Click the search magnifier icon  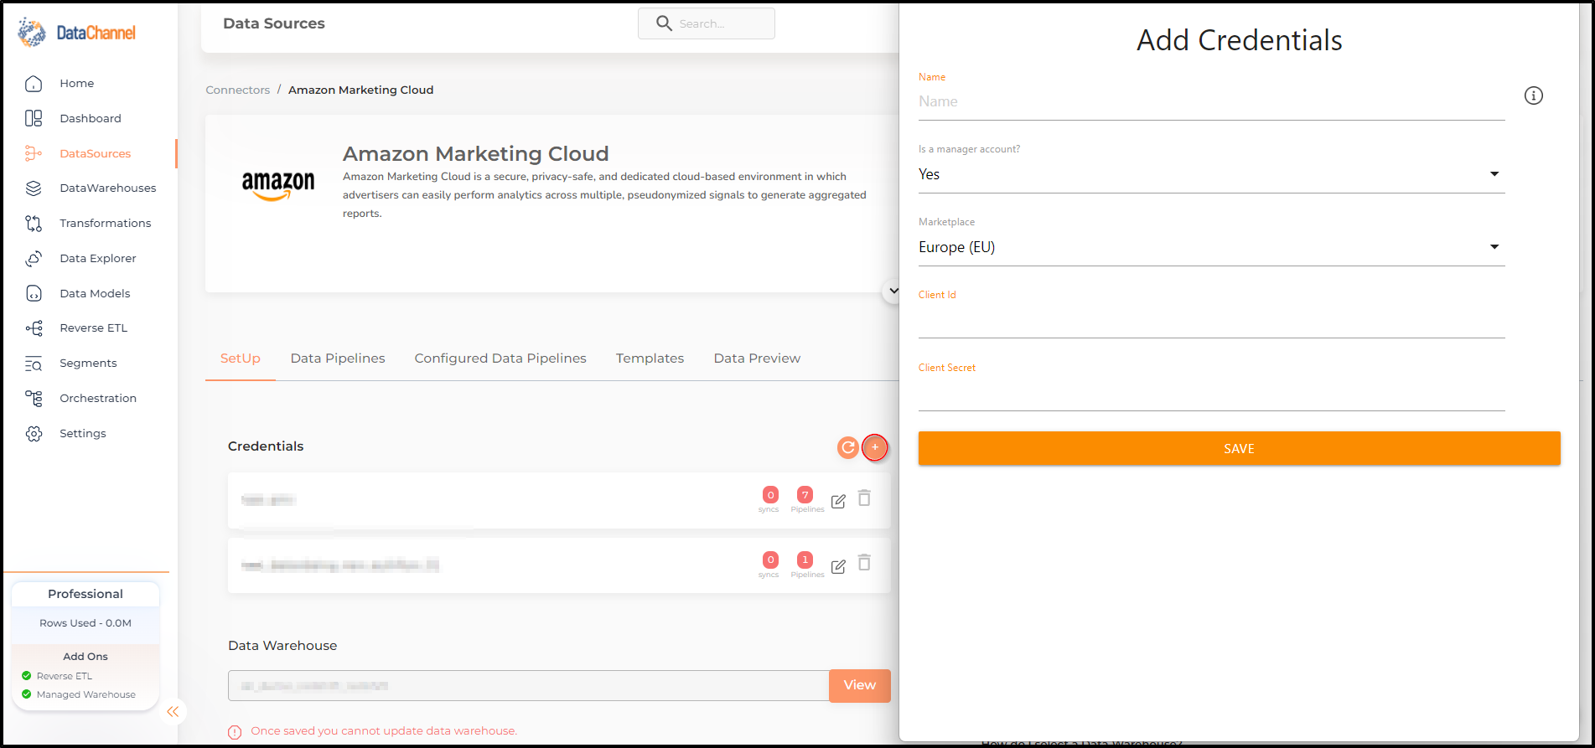click(x=664, y=23)
